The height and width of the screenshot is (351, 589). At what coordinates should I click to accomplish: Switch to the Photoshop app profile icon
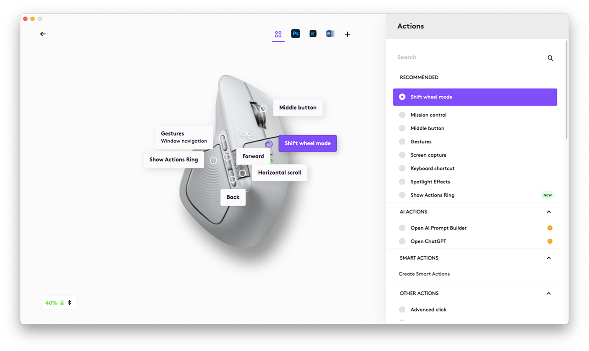(295, 33)
